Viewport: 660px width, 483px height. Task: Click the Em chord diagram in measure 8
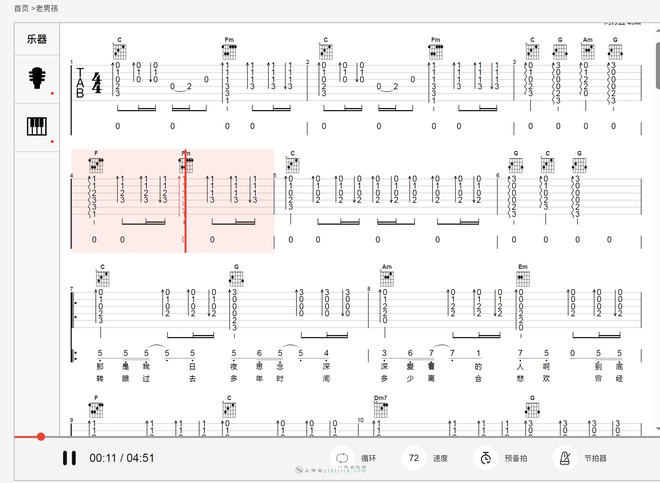523,279
